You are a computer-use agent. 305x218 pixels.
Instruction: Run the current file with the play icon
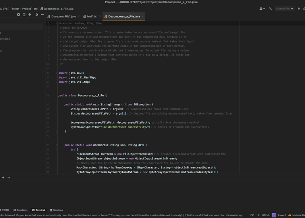tap(299, 8)
